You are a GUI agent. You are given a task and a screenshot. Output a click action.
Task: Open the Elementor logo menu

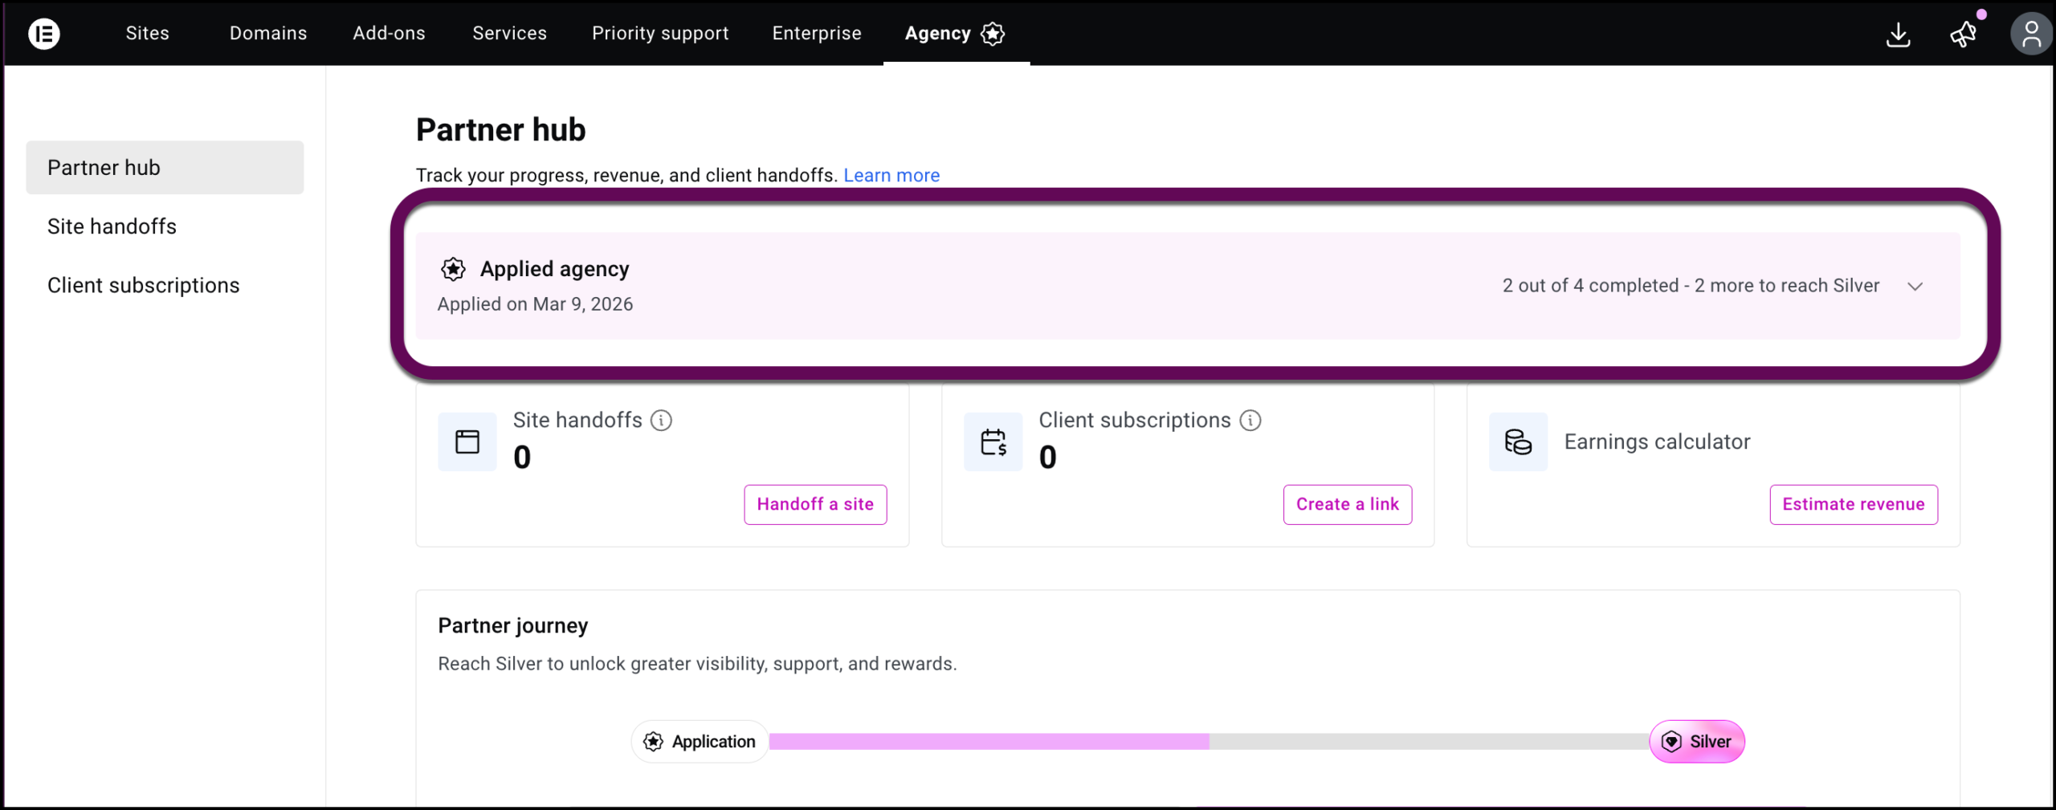pos(44,34)
